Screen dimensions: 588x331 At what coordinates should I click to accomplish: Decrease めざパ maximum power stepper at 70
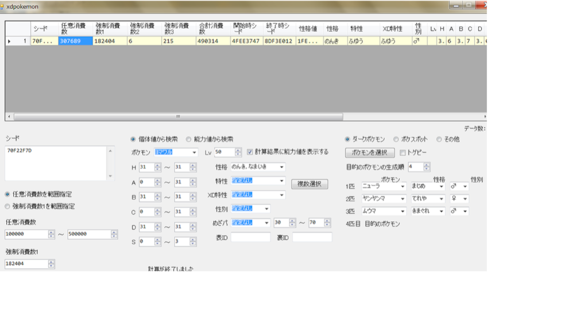pyautogui.click(x=327, y=225)
